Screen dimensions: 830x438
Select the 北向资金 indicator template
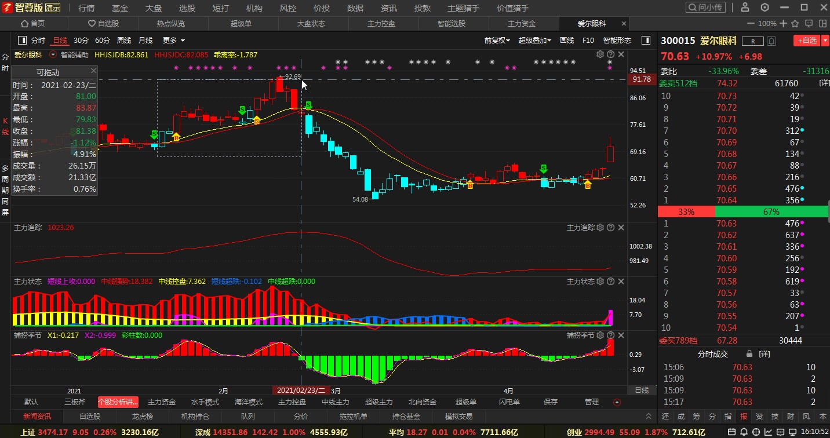[423, 402]
